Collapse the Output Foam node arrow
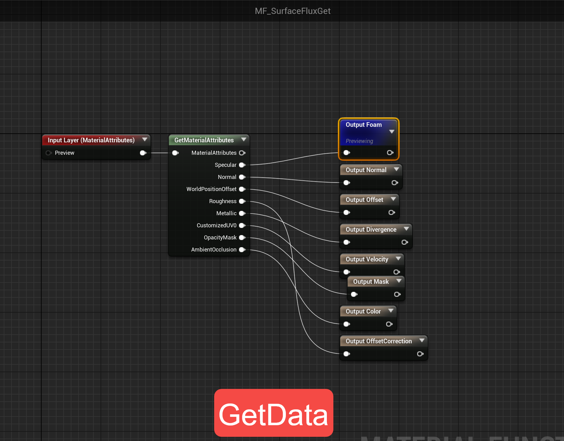 click(x=392, y=131)
